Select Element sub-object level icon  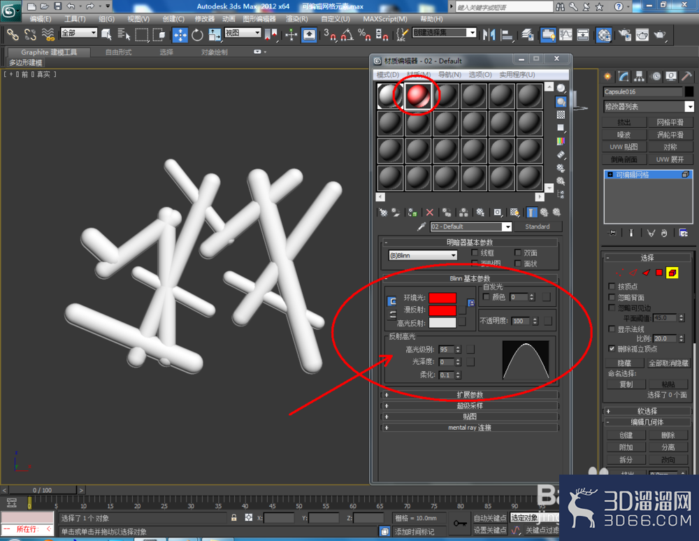[672, 273]
